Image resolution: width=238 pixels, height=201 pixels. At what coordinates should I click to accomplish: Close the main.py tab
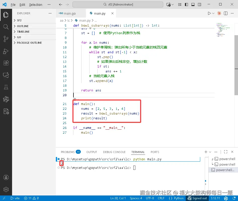click(x=112, y=13)
